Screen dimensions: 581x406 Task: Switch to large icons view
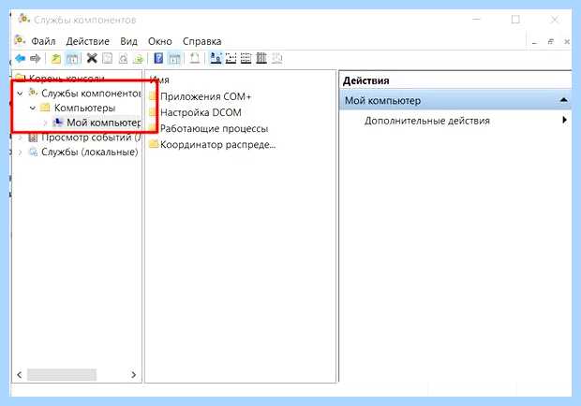(216, 58)
